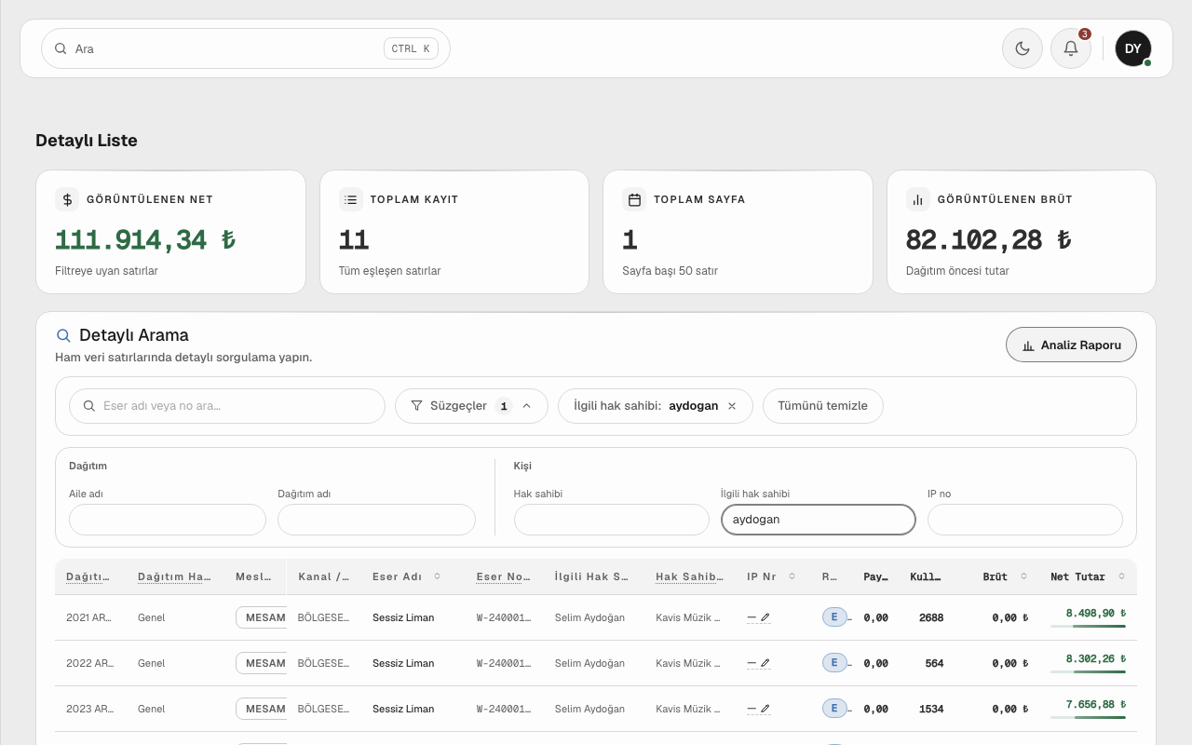Click the Dağıtım adı filter input
This screenshot has height=745, width=1192.
(376, 520)
